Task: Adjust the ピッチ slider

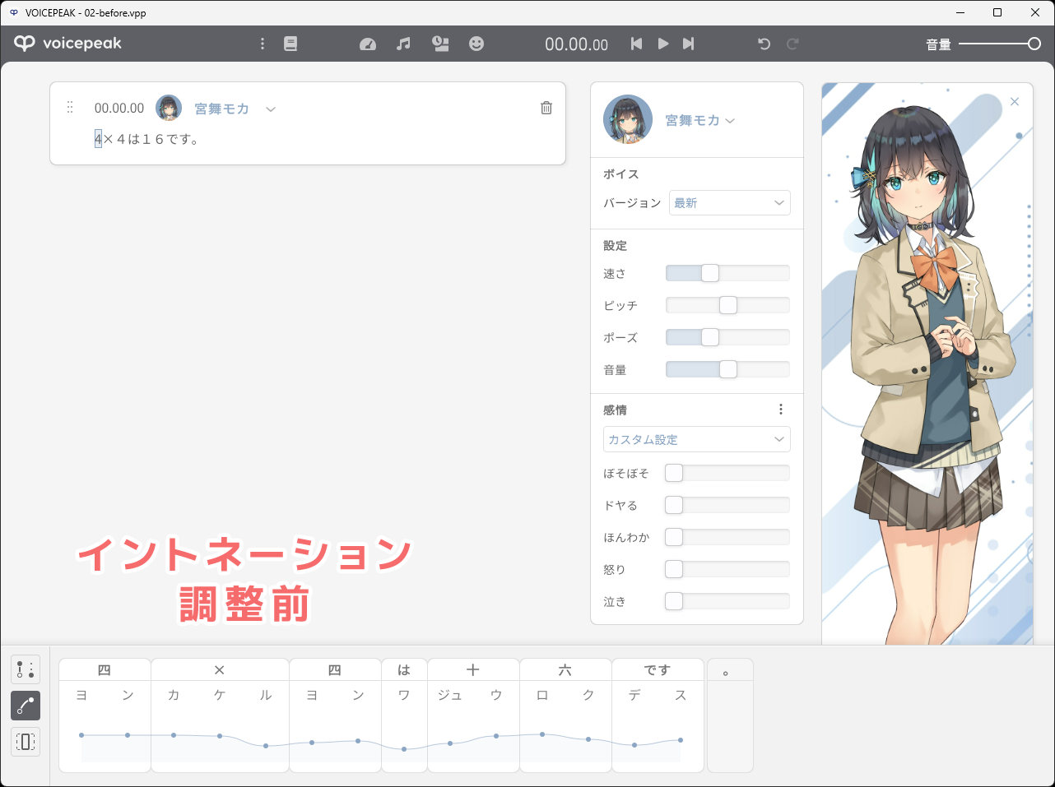Action: point(727,305)
